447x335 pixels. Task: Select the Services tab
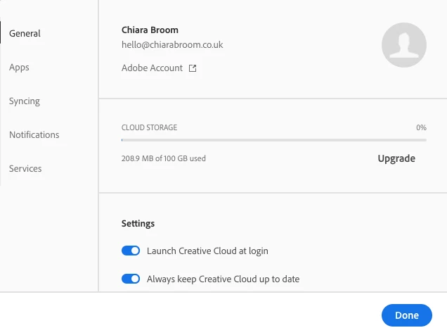pos(25,168)
